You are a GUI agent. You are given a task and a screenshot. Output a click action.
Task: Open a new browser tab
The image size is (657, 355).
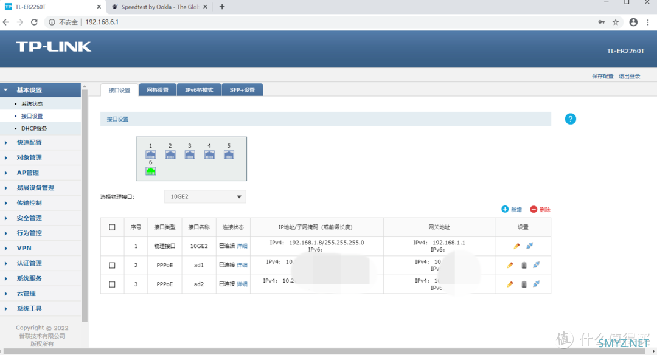222,7
